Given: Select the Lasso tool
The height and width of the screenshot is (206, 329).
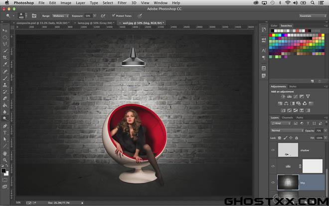Looking at the screenshot, I should point(5,44).
